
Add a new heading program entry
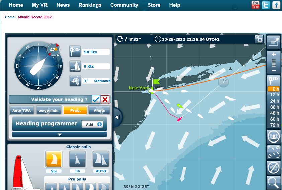coord(92,124)
